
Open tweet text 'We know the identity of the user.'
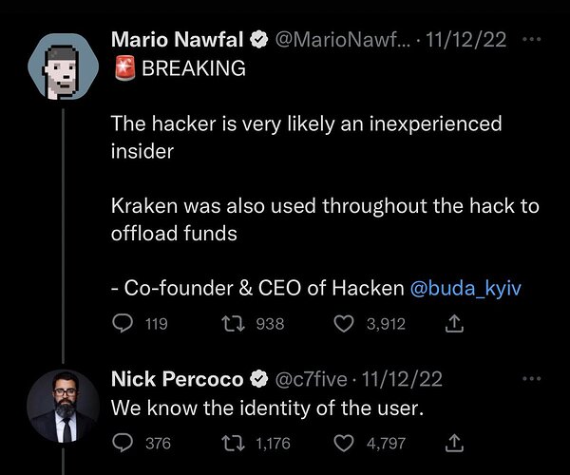click(268, 408)
